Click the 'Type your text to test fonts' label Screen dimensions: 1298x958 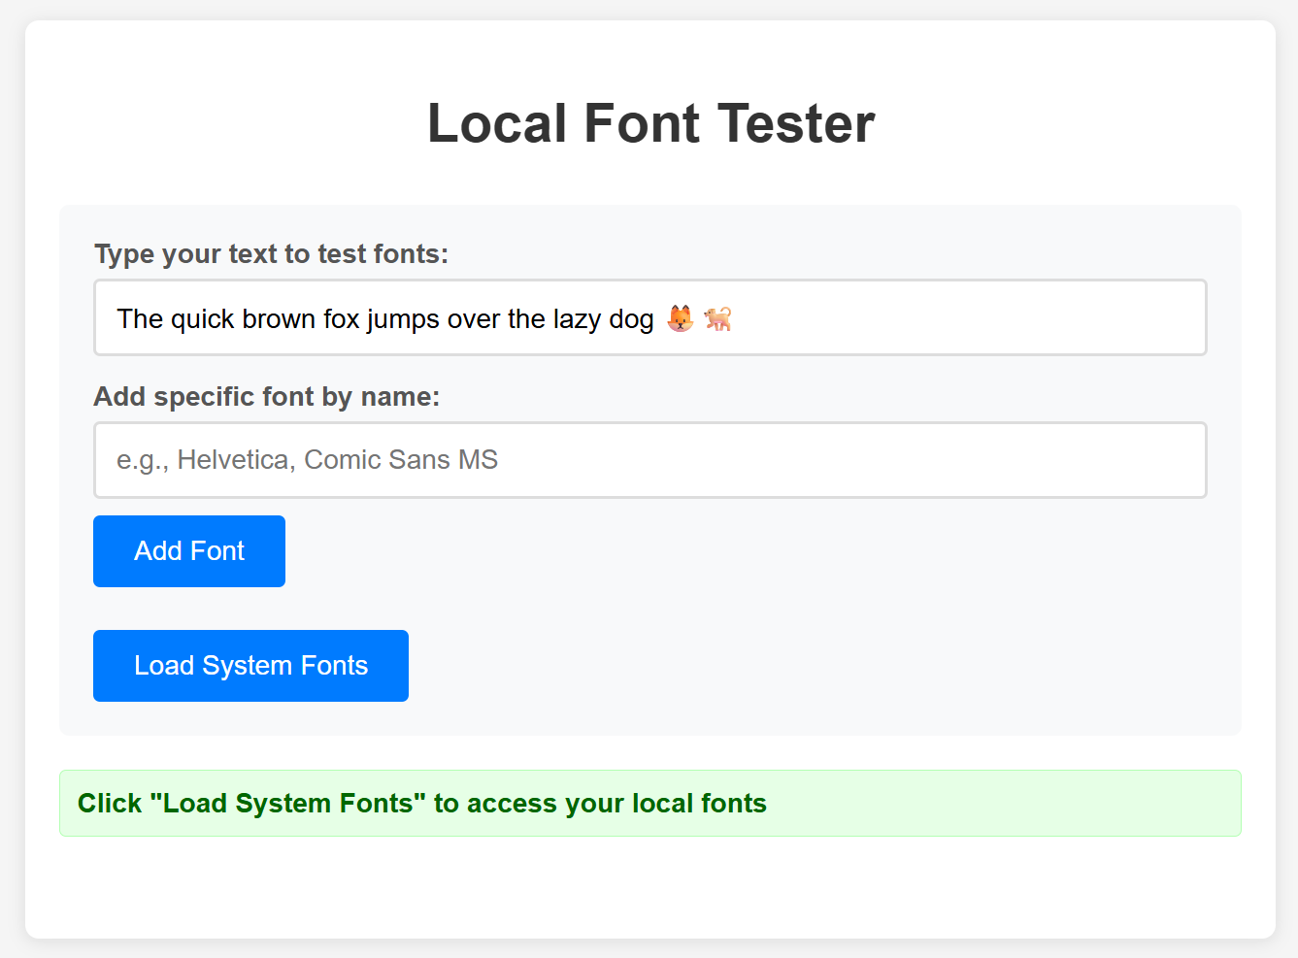coord(271,253)
